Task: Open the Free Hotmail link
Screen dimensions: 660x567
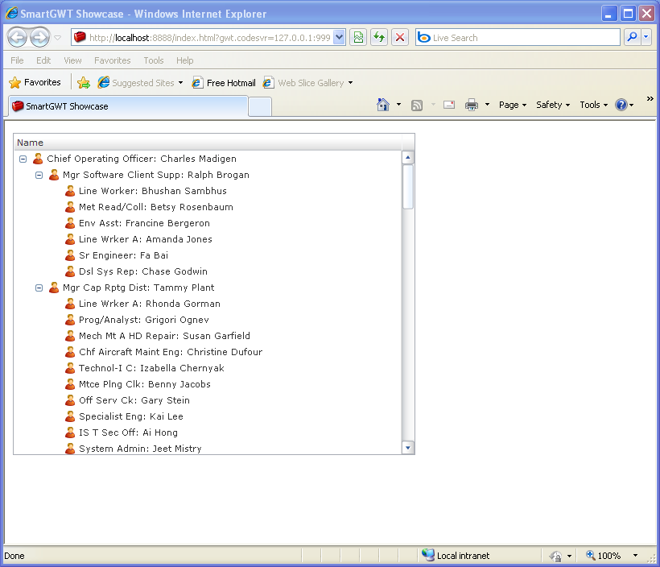Action: [x=224, y=83]
